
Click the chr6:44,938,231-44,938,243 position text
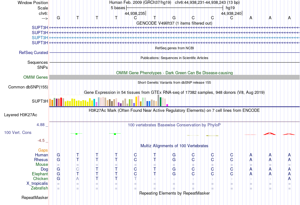[x=207, y=3]
